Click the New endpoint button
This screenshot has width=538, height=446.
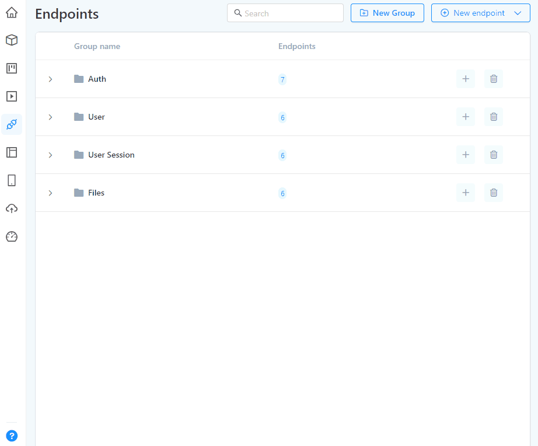[x=475, y=12]
